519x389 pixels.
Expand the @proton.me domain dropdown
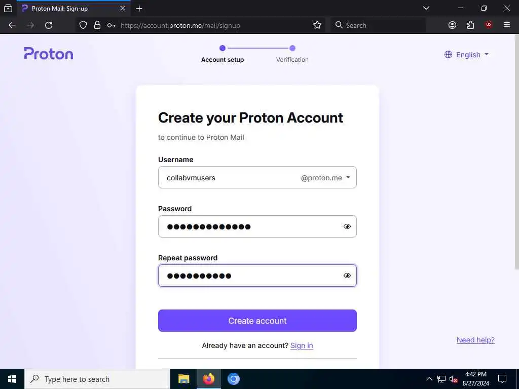[326, 178]
